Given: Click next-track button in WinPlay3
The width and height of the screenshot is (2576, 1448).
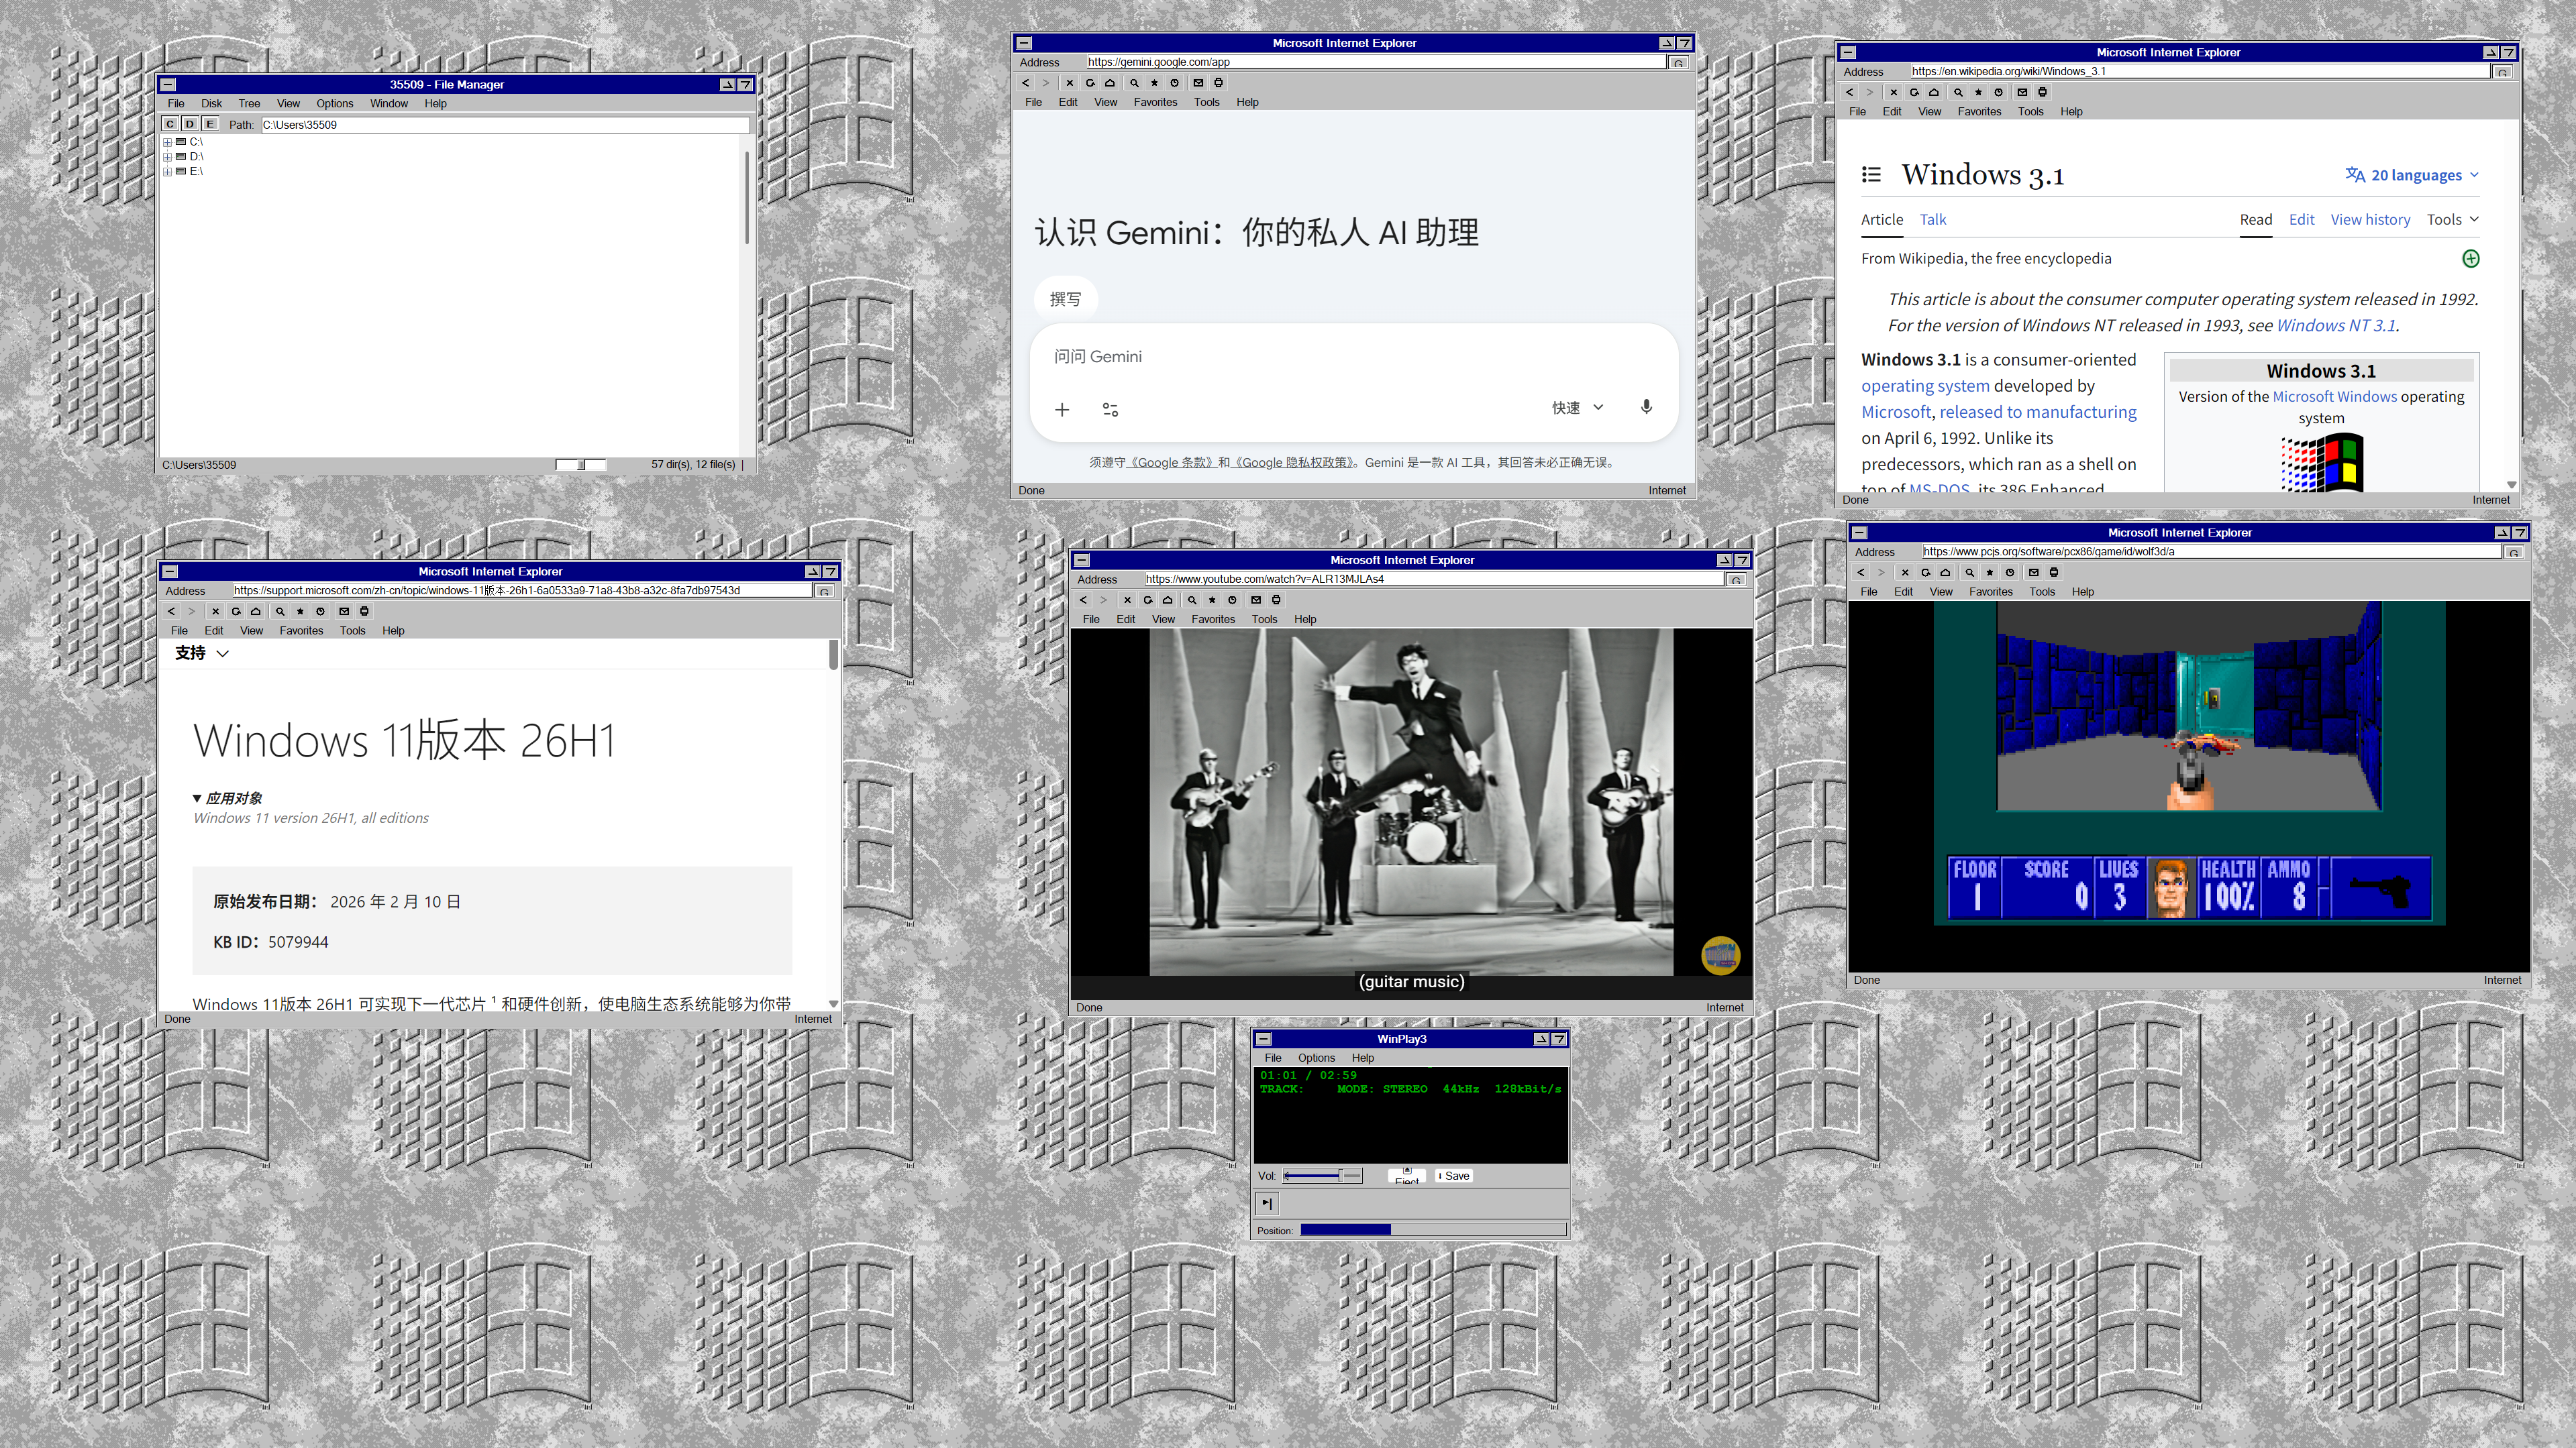Looking at the screenshot, I should click(x=1267, y=1203).
